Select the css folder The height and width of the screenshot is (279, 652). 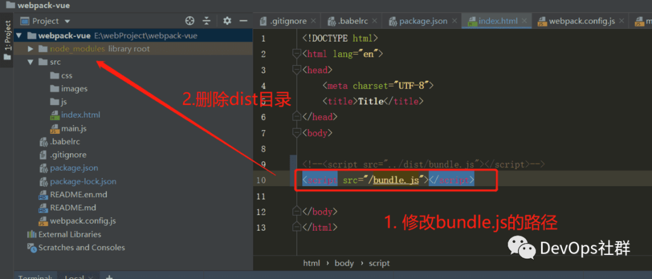pyautogui.click(x=61, y=75)
